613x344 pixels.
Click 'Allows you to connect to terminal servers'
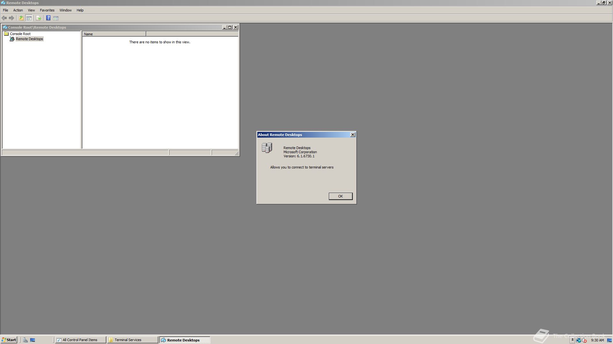[302, 167]
